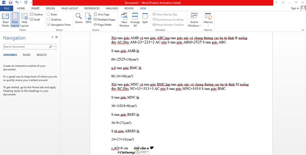306x155 pixels.
Task: Open Navigation pane task options dropdown
Action: (52, 37)
